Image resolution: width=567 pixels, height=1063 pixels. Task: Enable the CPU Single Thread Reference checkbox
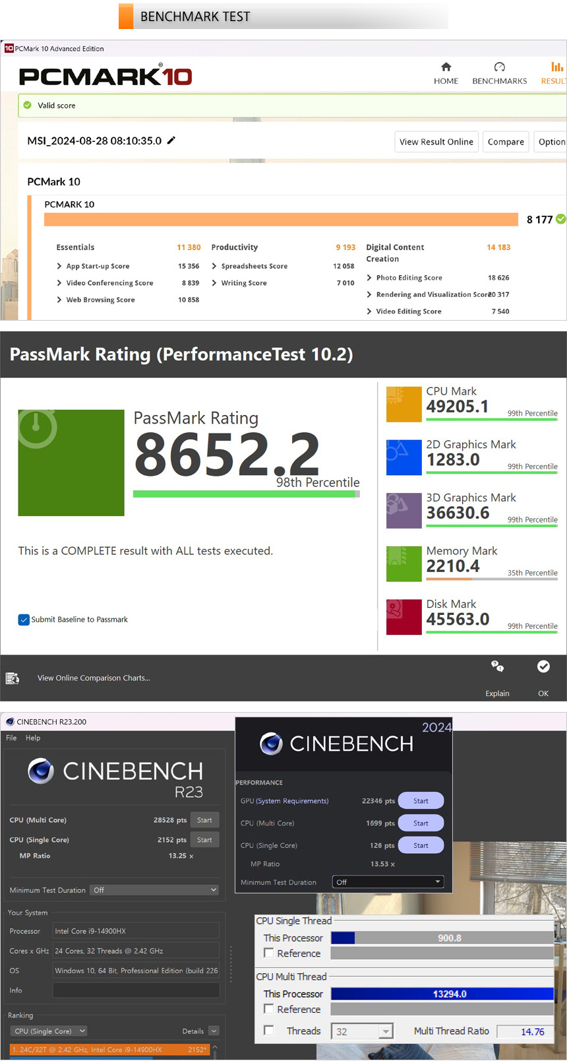(x=269, y=953)
